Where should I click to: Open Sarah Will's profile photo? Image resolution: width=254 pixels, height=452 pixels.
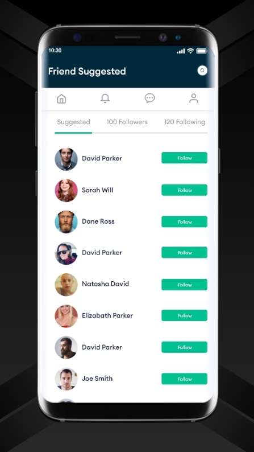pyautogui.click(x=66, y=190)
